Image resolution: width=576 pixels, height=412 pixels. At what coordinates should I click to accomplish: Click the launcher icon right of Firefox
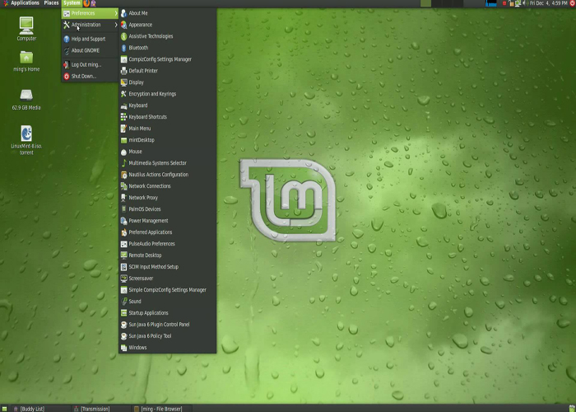[93, 3]
